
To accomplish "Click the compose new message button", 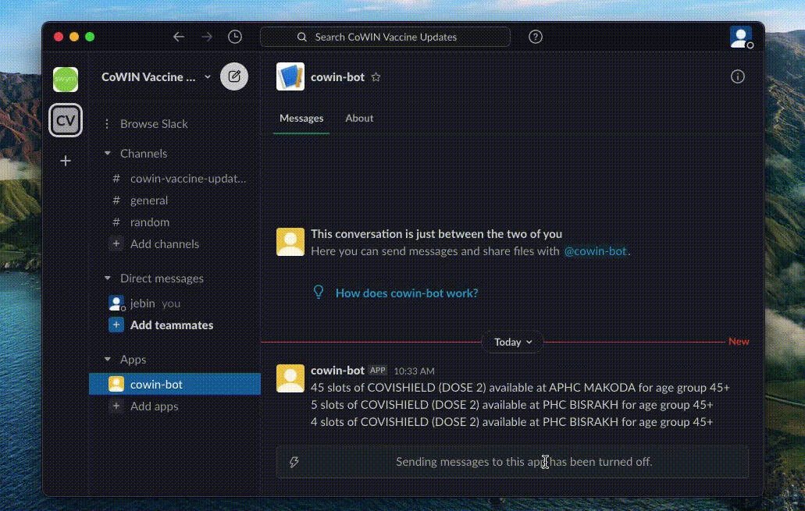I will tap(234, 77).
